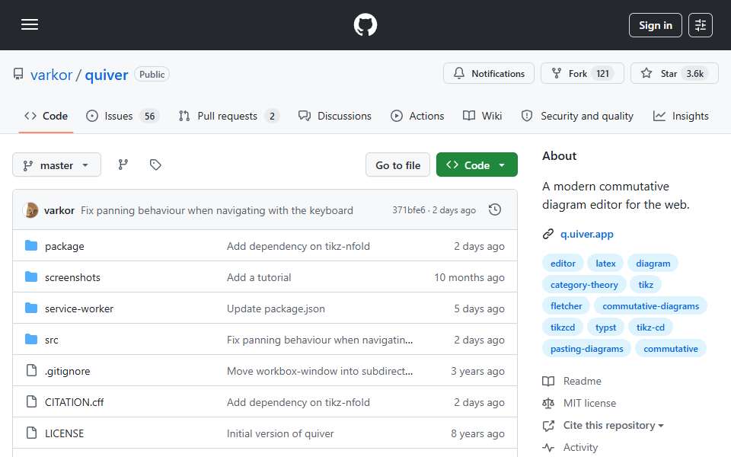Click 'Move workbox-window into subdirect…' commit message

(320, 371)
